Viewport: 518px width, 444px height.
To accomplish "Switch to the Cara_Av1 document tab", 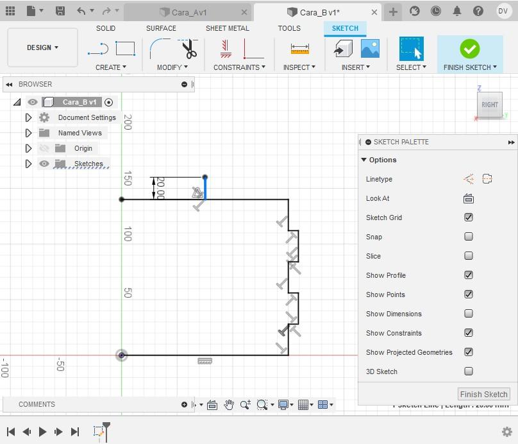I will pyautogui.click(x=188, y=13).
